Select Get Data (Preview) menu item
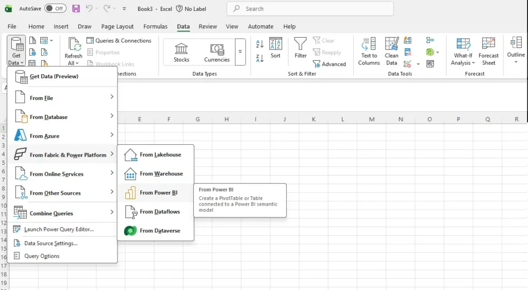528x290 pixels. 62,76
